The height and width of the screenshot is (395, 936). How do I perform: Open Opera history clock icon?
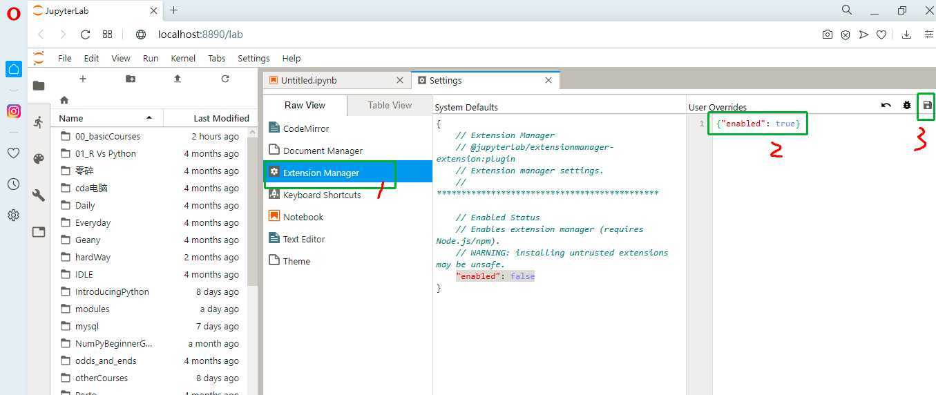(x=14, y=184)
